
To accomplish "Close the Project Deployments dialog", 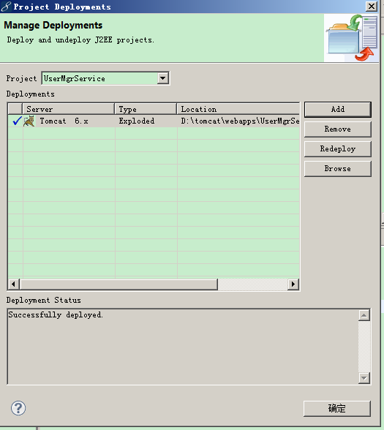I will [372, 7].
